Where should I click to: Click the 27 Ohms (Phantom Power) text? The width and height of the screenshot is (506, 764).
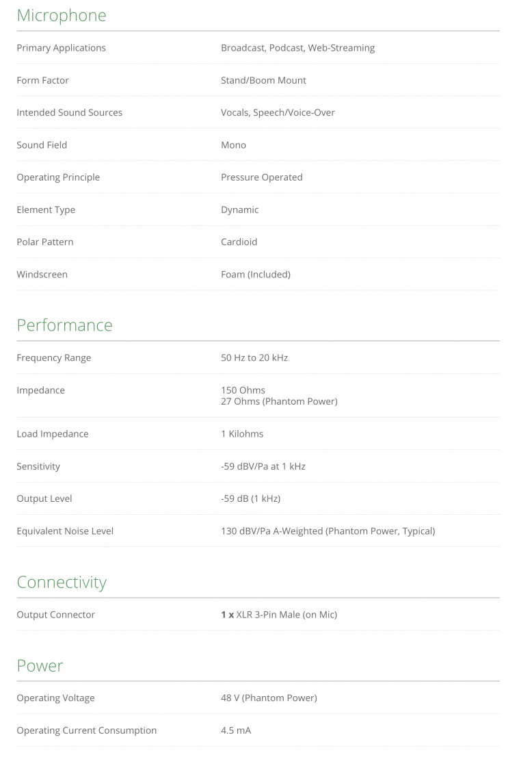coord(278,401)
